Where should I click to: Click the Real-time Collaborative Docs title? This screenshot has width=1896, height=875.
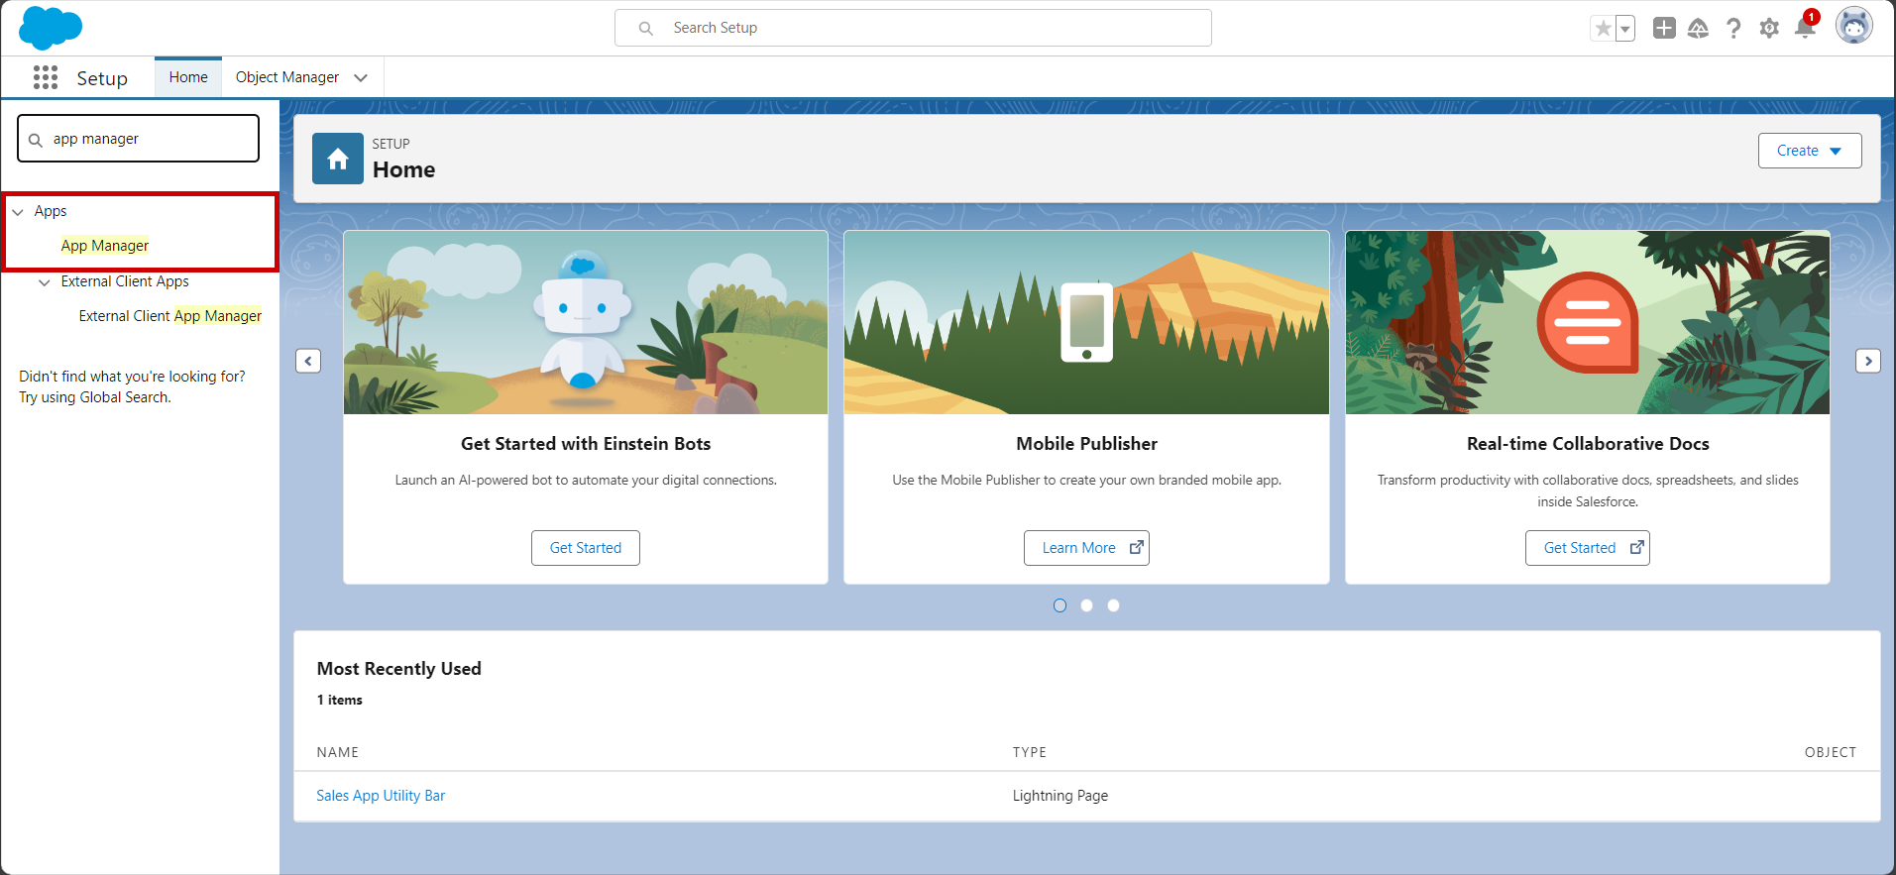[x=1588, y=444]
